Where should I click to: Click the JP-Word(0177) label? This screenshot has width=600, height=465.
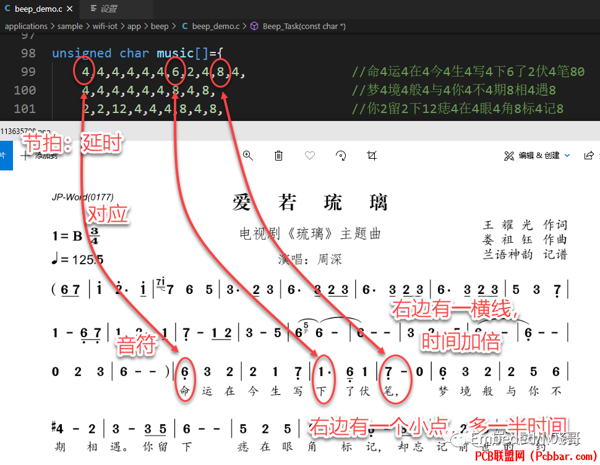pyautogui.click(x=83, y=197)
